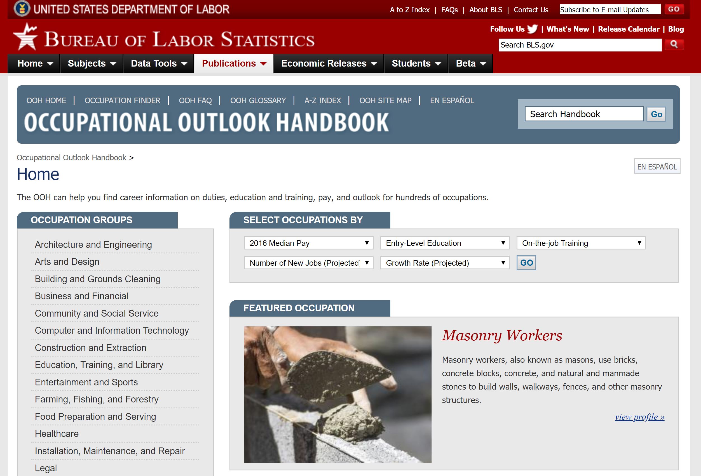Focus the Search Handbook input field
The height and width of the screenshot is (476, 701).
pyautogui.click(x=584, y=114)
